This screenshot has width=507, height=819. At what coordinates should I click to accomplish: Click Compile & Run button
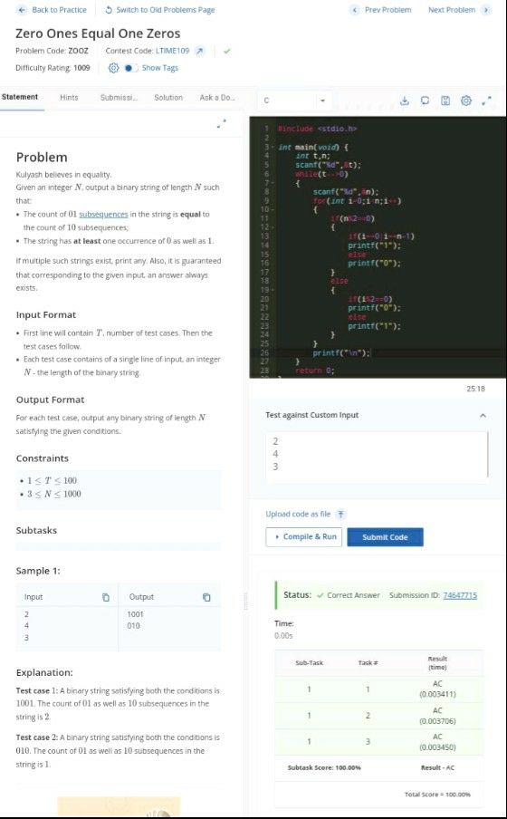(304, 537)
